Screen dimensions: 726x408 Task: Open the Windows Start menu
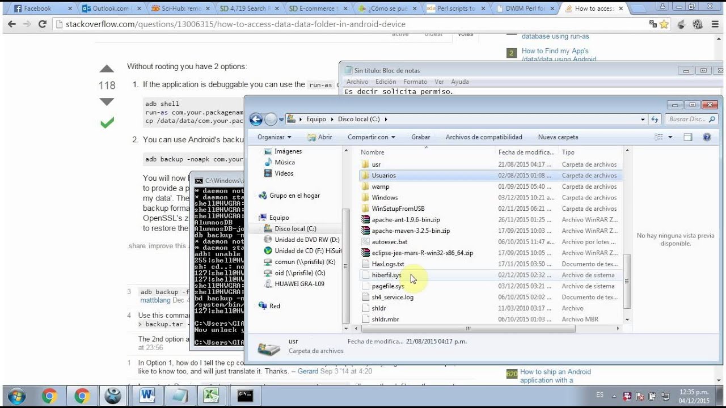pos(16,396)
